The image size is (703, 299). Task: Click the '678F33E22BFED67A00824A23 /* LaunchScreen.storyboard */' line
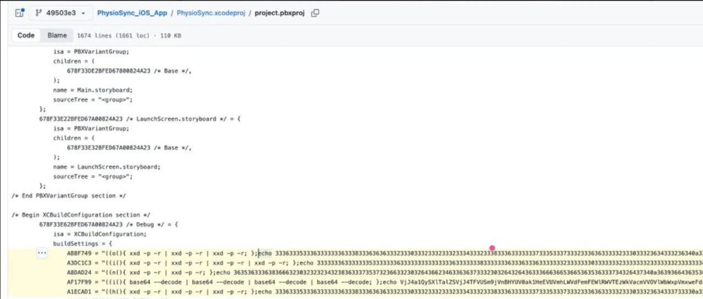(x=140, y=119)
